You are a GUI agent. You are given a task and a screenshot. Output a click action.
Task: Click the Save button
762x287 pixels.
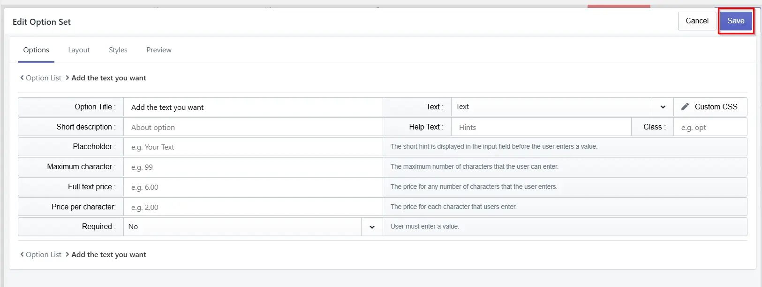[736, 21]
